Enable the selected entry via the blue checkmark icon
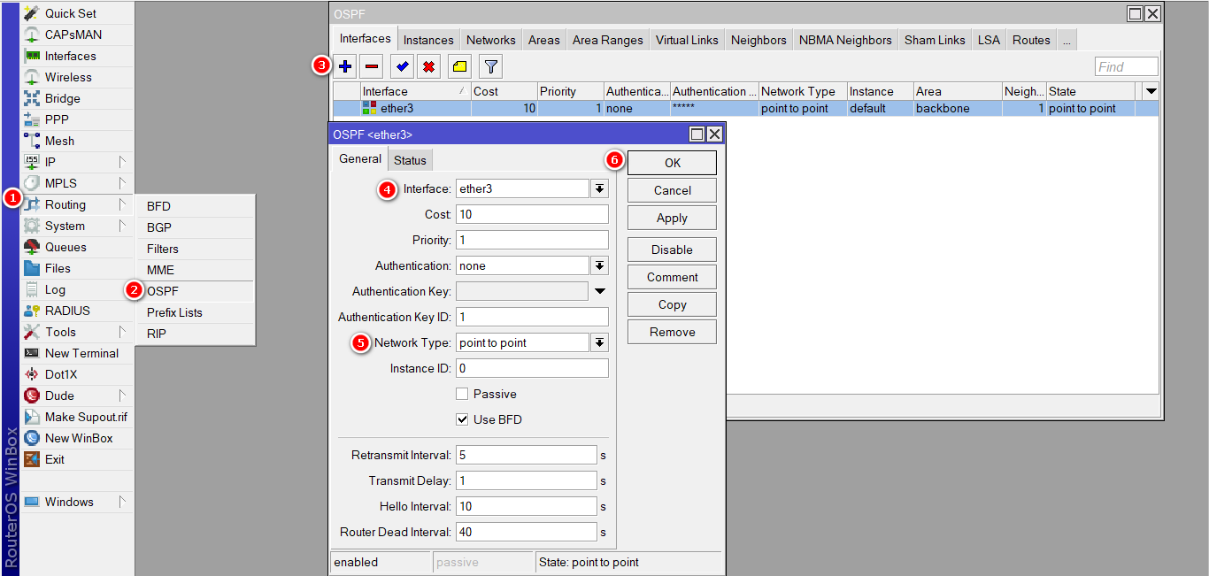 coord(400,65)
